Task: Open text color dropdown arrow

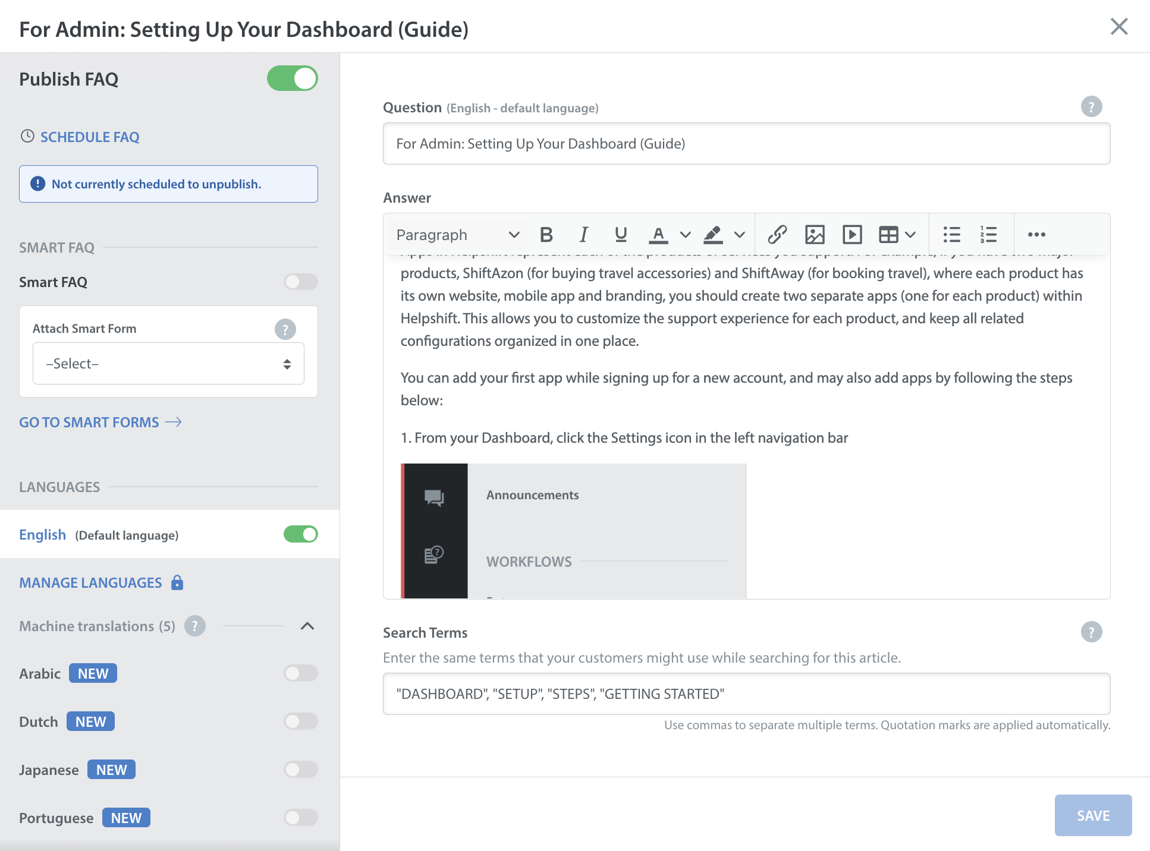Action: pyautogui.click(x=686, y=235)
